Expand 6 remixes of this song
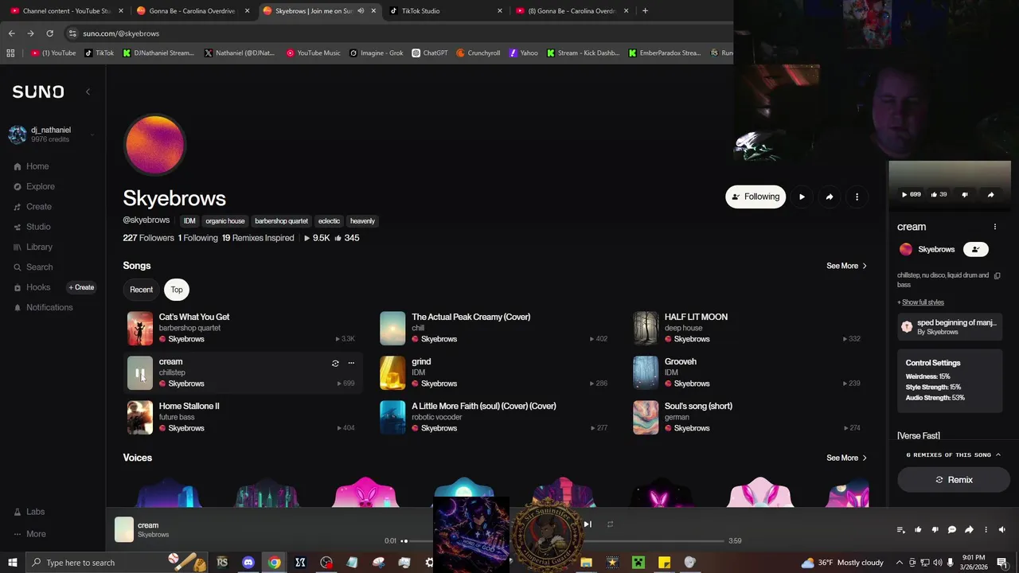 pos(953,454)
